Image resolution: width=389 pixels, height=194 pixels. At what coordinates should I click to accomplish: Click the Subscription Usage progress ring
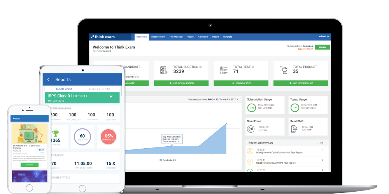tap(252, 107)
